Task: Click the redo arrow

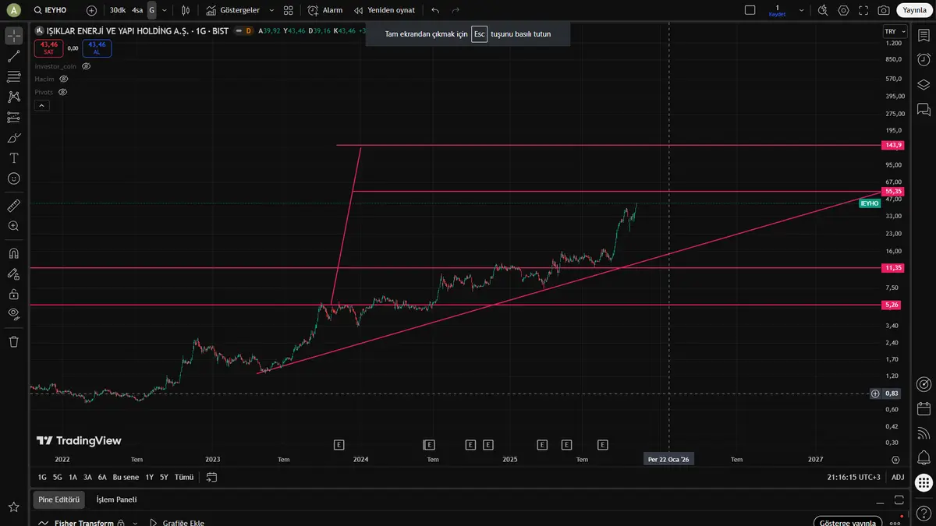Action: pyautogui.click(x=456, y=10)
